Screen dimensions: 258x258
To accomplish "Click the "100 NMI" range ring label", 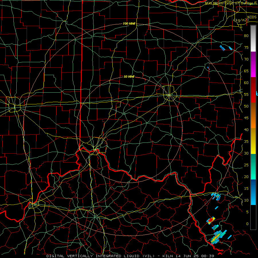I will [129, 24].
